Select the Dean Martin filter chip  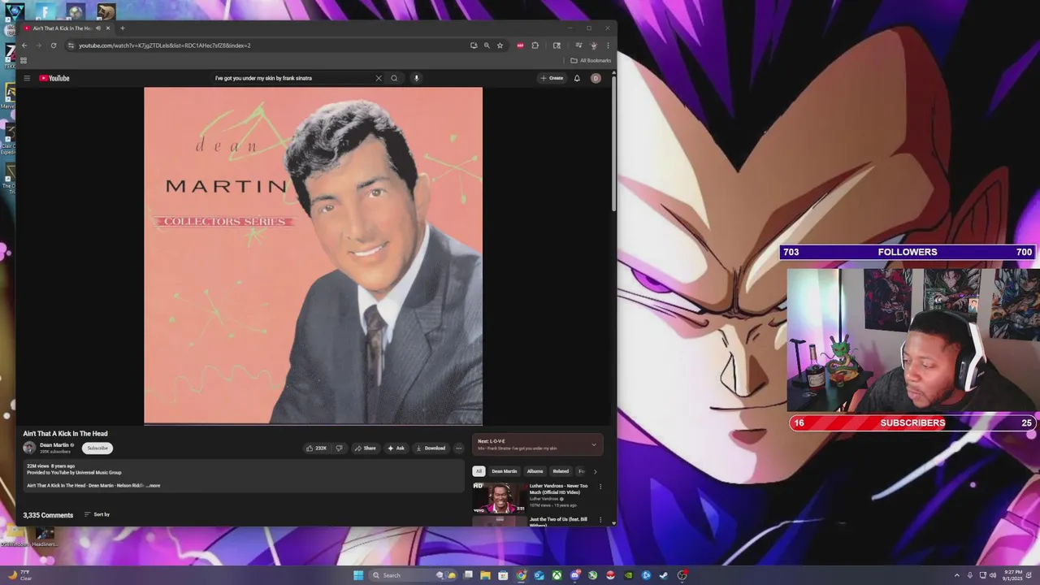click(x=504, y=471)
